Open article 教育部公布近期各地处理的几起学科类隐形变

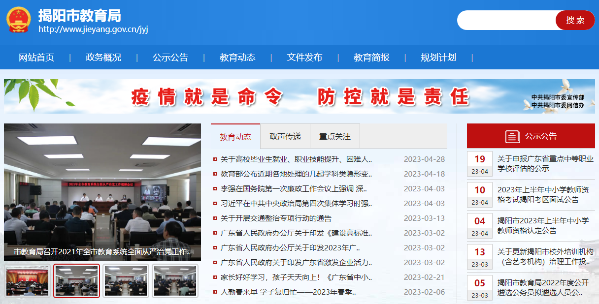coord(296,174)
